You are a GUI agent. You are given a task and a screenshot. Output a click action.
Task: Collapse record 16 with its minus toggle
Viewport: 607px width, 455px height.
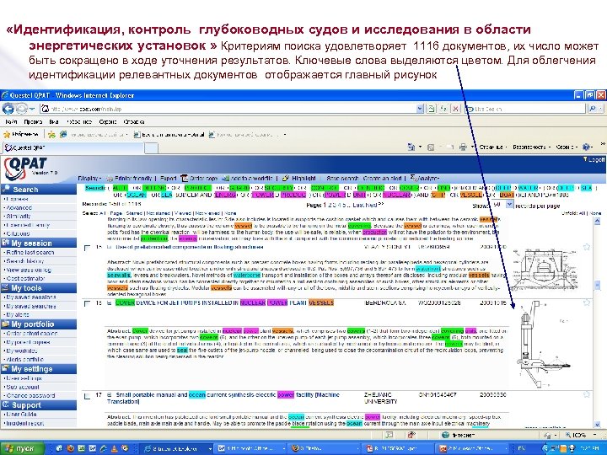(x=110, y=303)
